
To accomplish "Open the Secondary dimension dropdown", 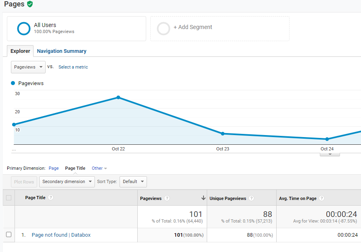I will point(67,181).
